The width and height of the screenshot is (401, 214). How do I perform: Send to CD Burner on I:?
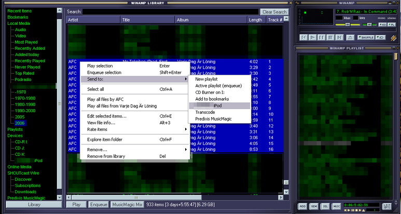click(219, 92)
